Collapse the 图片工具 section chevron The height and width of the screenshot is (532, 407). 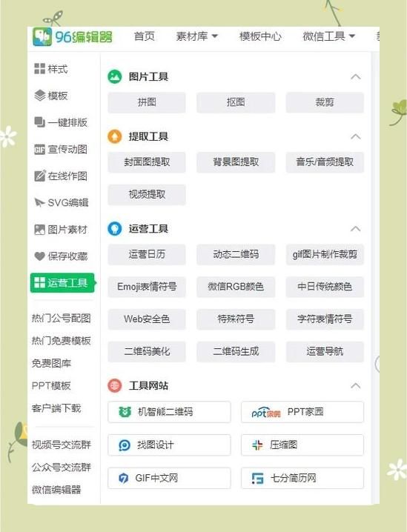355,76
